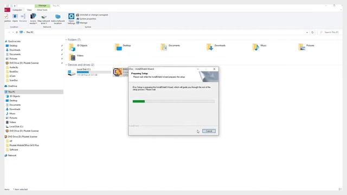
Task: Open the Access media ribbon dropdown
Action: [x=33, y=19]
